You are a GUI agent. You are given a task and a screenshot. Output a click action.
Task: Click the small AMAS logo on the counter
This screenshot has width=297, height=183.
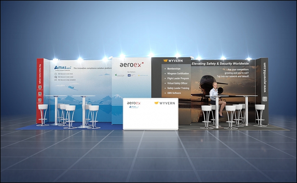(x=134, y=107)
